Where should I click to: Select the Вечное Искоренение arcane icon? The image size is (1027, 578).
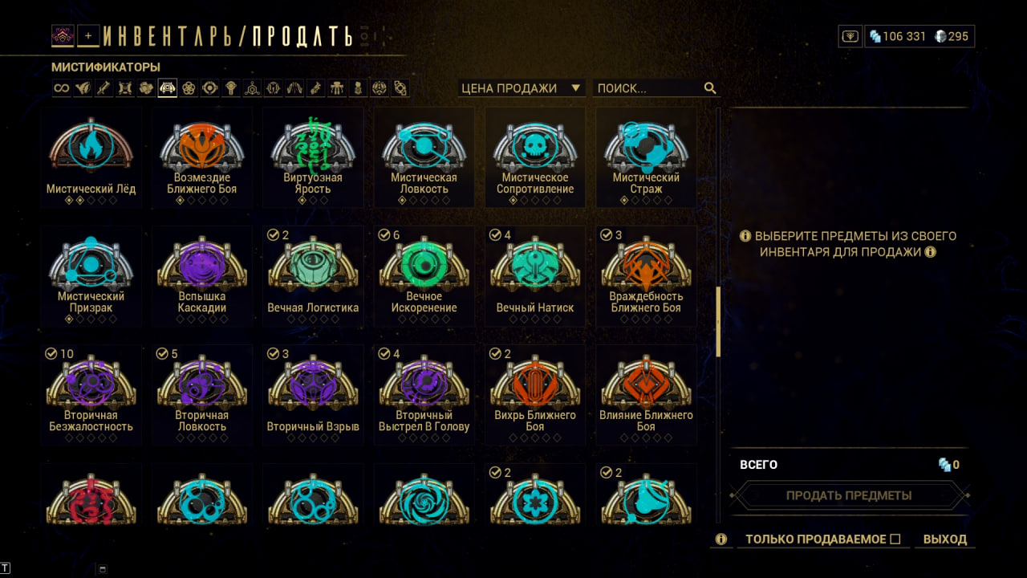(x=424, y=266)
